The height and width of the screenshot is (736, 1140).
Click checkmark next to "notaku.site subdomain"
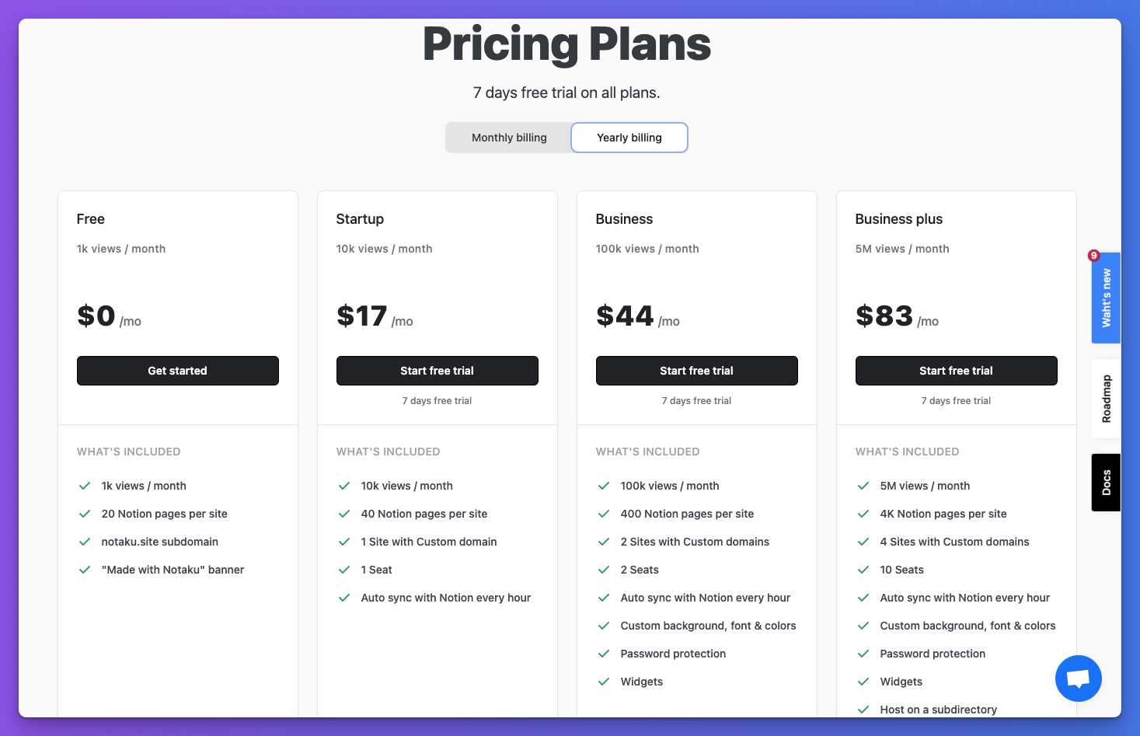pos(85,542)
